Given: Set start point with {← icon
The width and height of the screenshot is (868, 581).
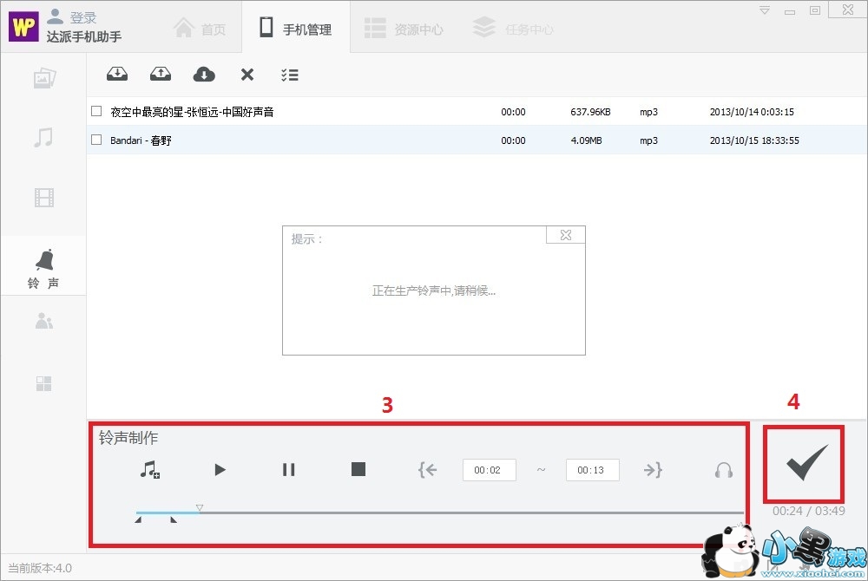Looking at the screenshot, I should tap(427, 470).
